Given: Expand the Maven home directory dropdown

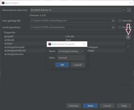Looking at the screenshot, I should coord(123,10).
